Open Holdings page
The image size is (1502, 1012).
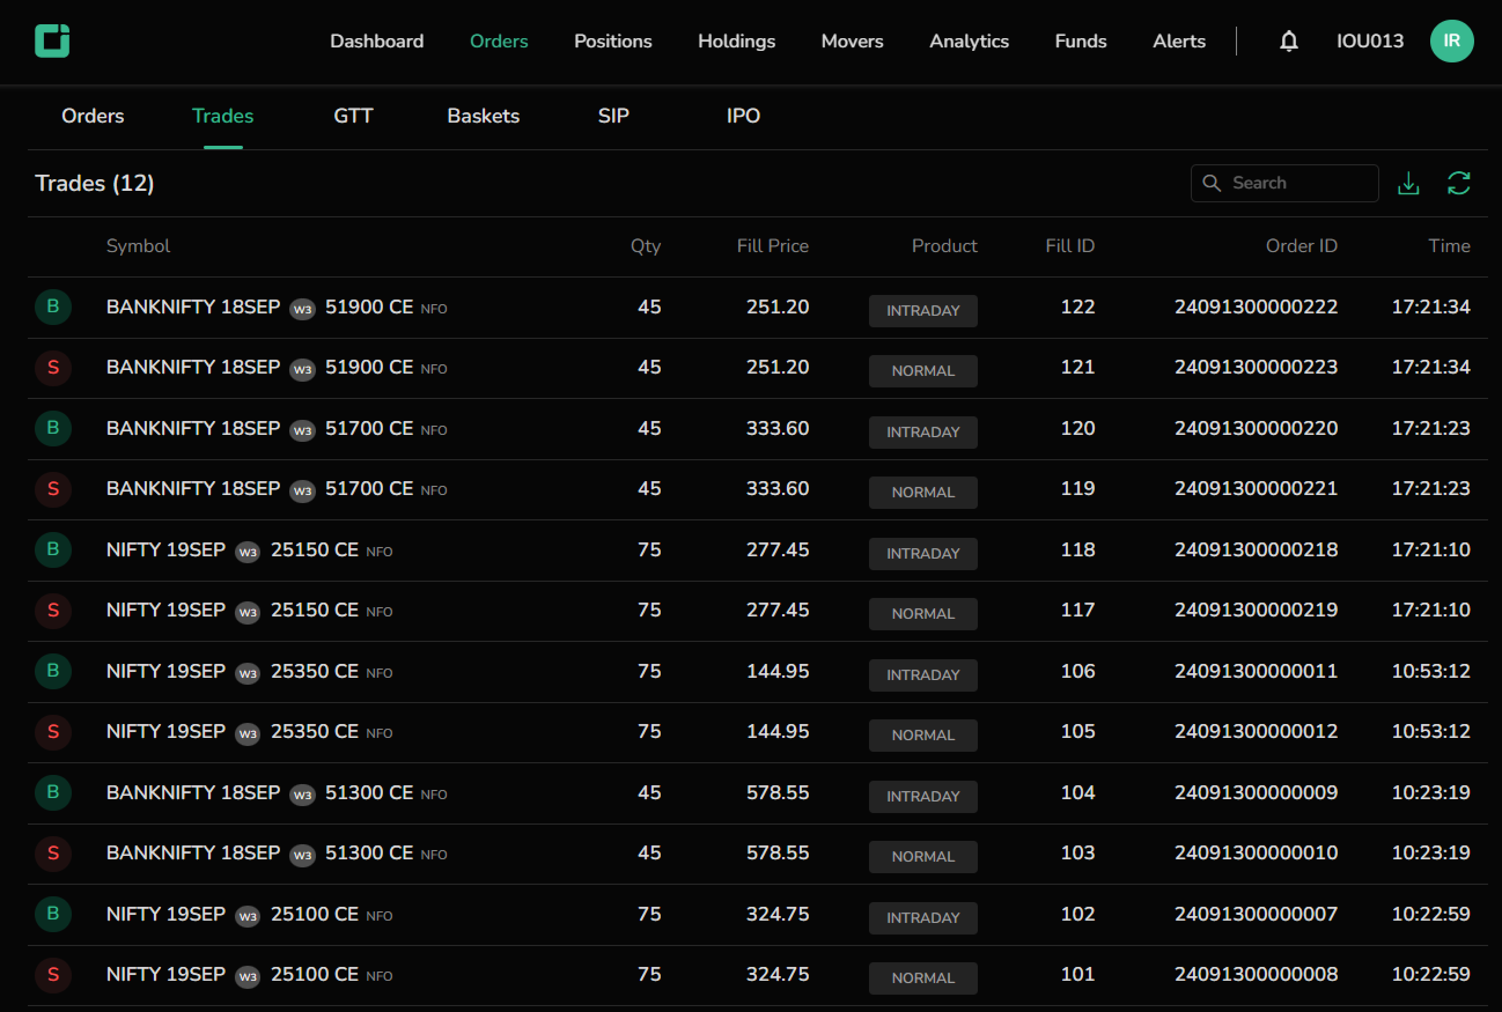(x=736, y=40)
